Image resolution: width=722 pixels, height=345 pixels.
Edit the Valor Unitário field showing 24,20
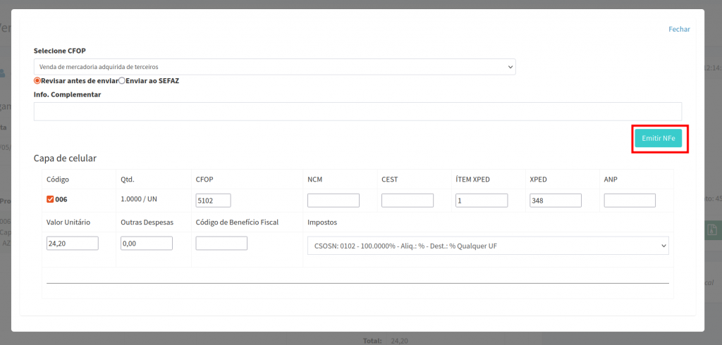click(x=72, y=243)
